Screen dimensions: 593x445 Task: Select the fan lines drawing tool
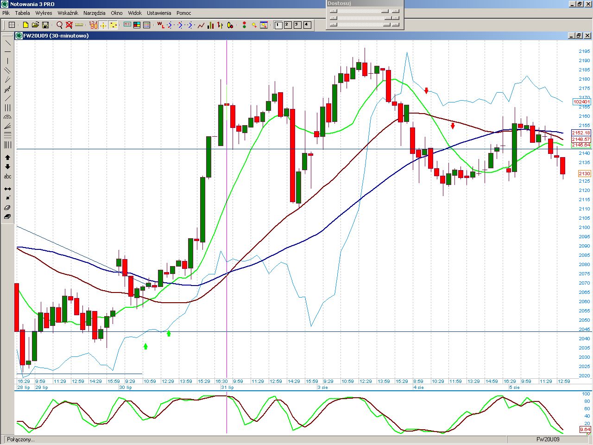pos(7,126)
